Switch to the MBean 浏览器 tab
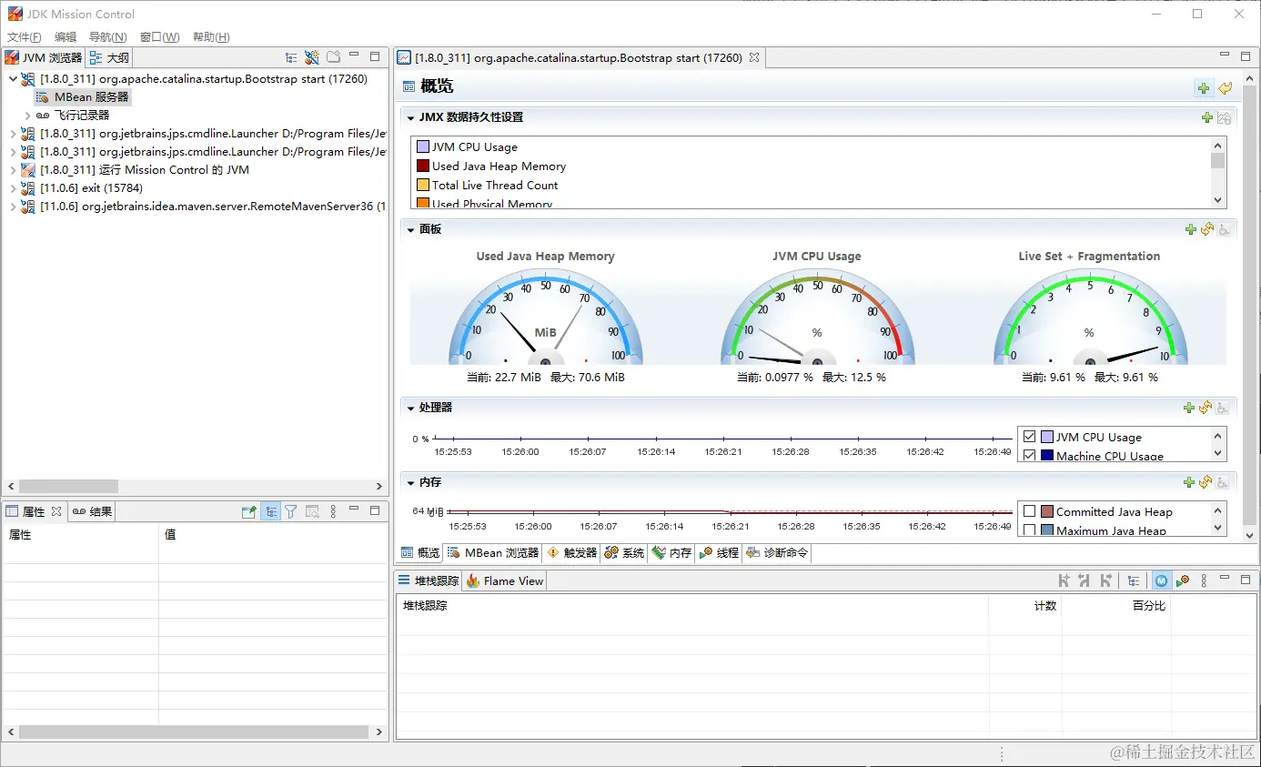This screenshot has height=767, width=1261. 494,552
